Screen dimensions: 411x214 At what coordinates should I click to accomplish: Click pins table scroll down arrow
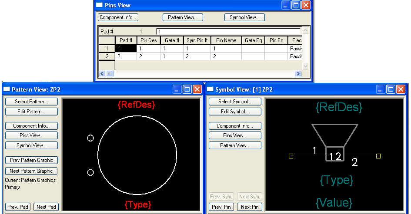305,66
